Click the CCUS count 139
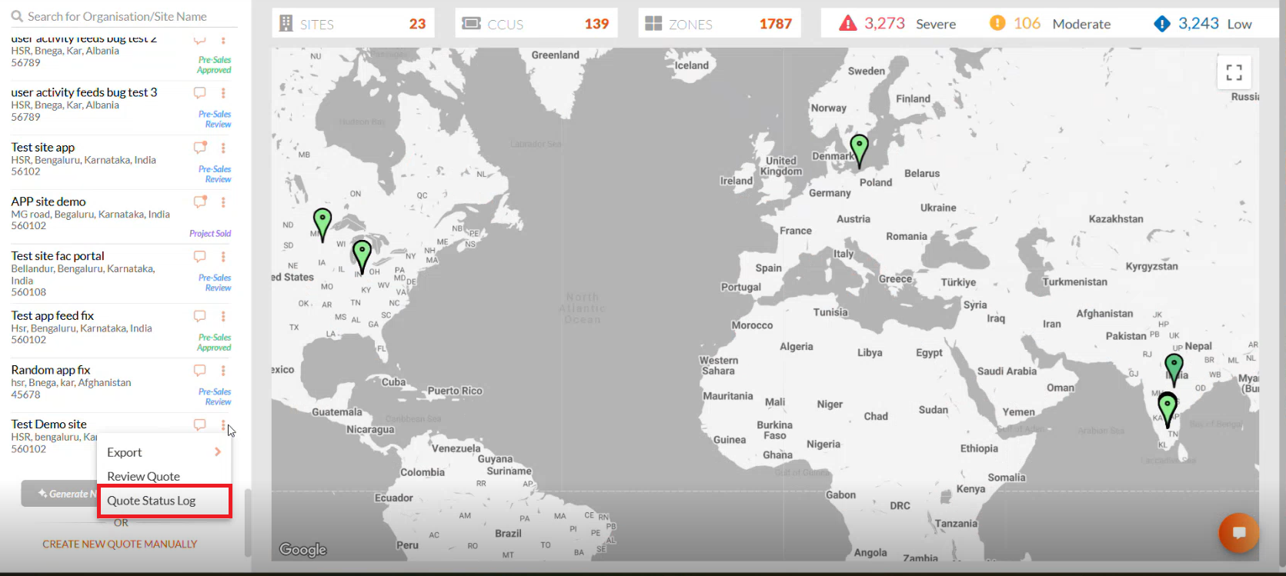The width and height of the screenshot is (1286, 576). pos(596,24)
